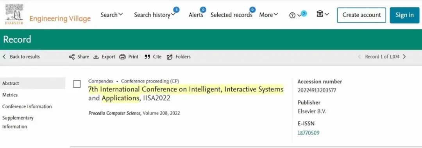
Task: Go to previous record arrow
Action: [359, 56]
